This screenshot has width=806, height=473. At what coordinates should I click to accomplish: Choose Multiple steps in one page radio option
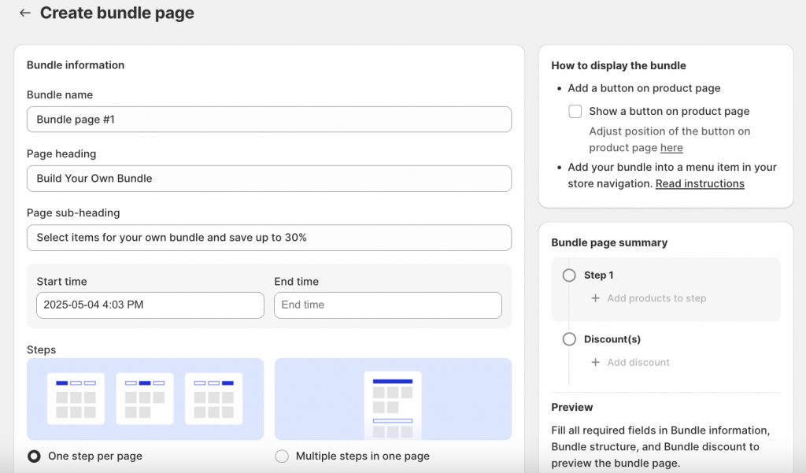click(282, 456)
